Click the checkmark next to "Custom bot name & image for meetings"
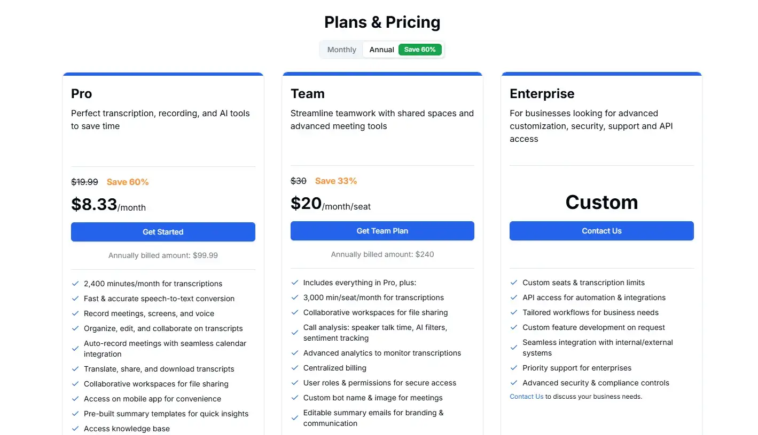Image resolution: width=758 pixels, height=435 pixels. click(x=294, y=398)
